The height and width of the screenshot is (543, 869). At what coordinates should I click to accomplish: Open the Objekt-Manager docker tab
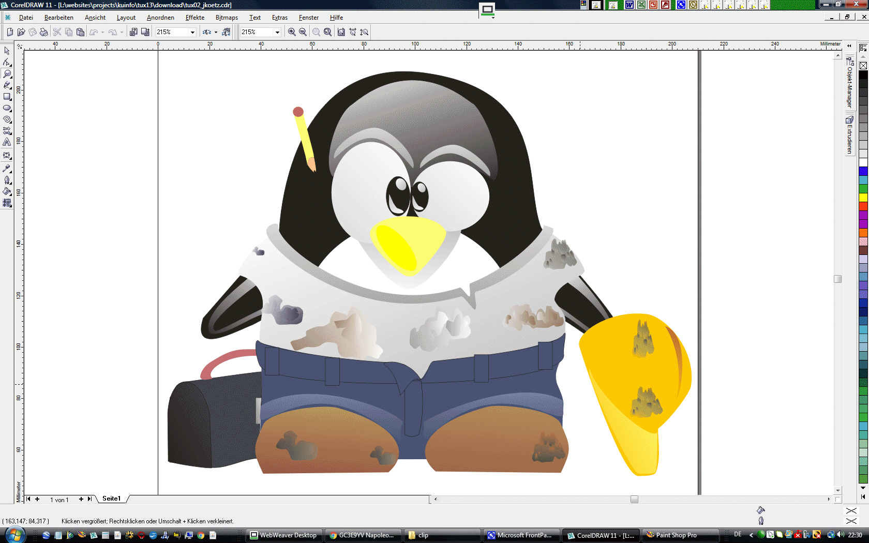(x=849, y=83)
